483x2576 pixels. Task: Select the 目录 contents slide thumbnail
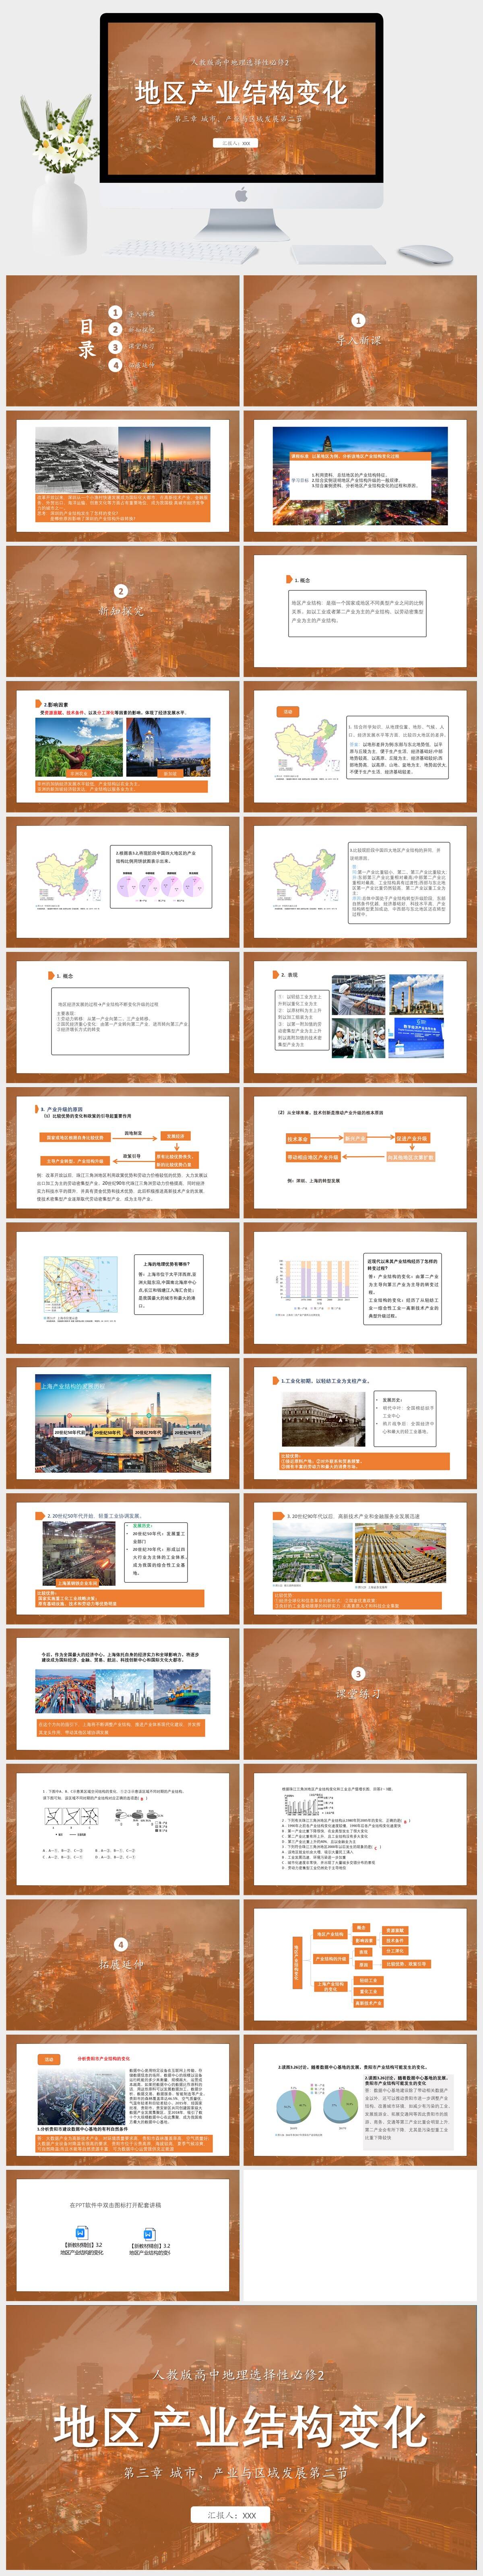click(122, 340)
